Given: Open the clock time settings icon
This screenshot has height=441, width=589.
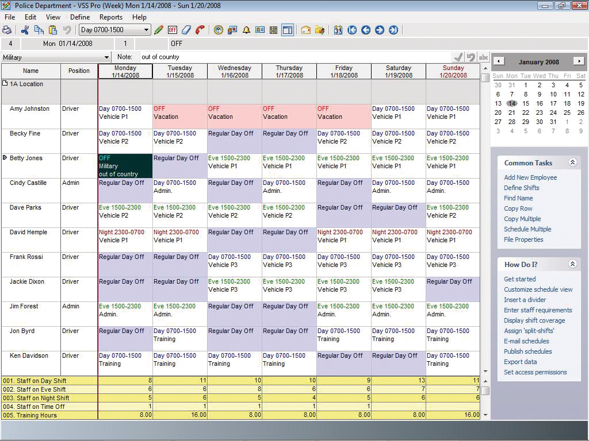Looking at the screenshot, I should pos(218,30).
